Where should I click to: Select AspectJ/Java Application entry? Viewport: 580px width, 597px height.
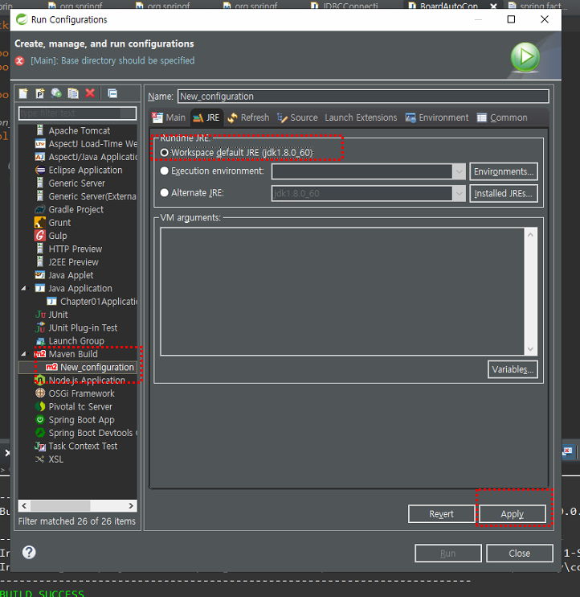pyautogui.click(x=85, y=157)
